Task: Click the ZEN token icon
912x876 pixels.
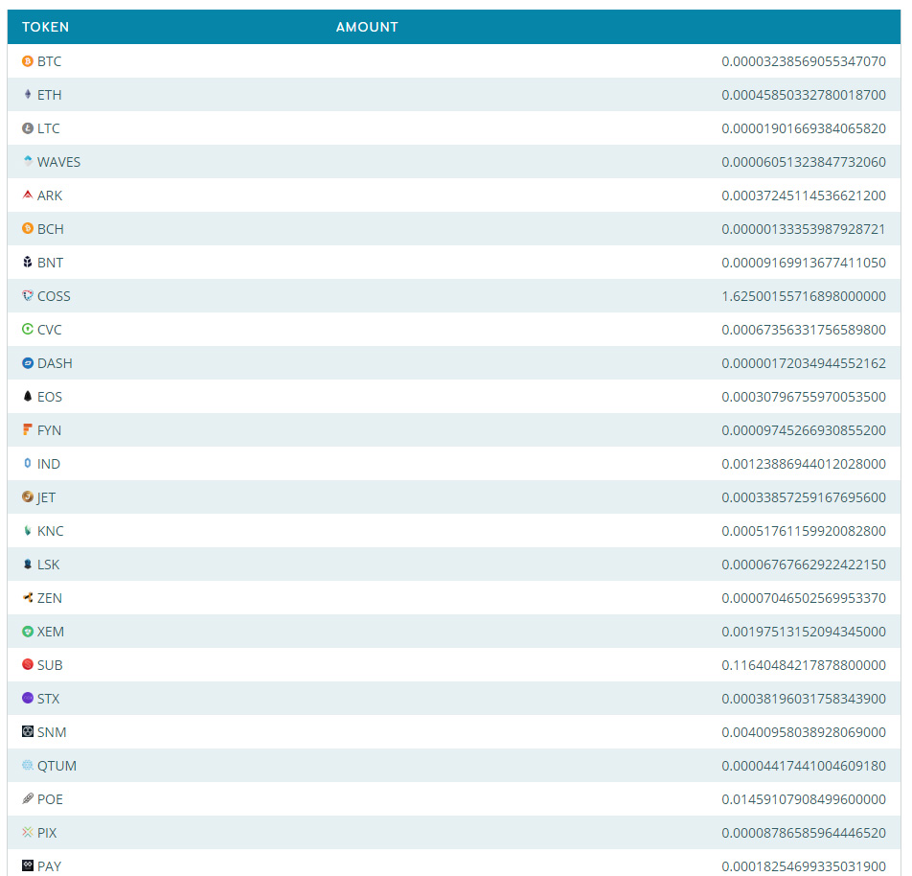Action: [28, 597]
